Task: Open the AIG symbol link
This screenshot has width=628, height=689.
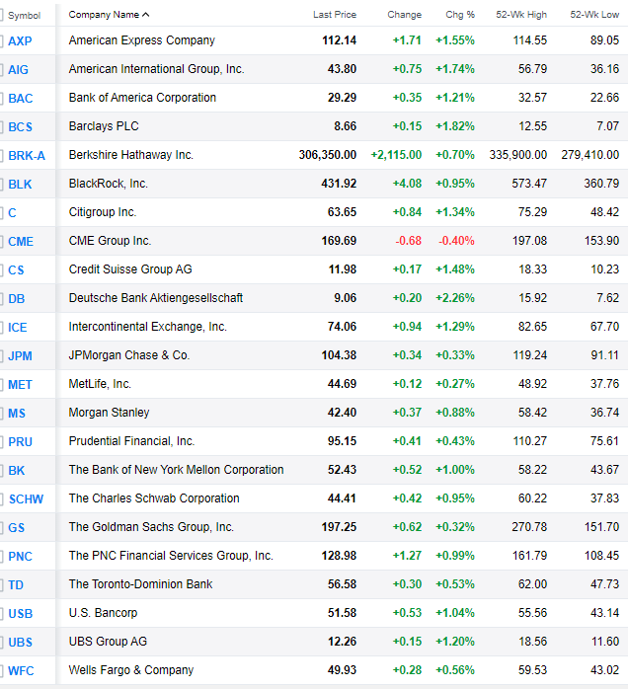Action: click(18, 69)
